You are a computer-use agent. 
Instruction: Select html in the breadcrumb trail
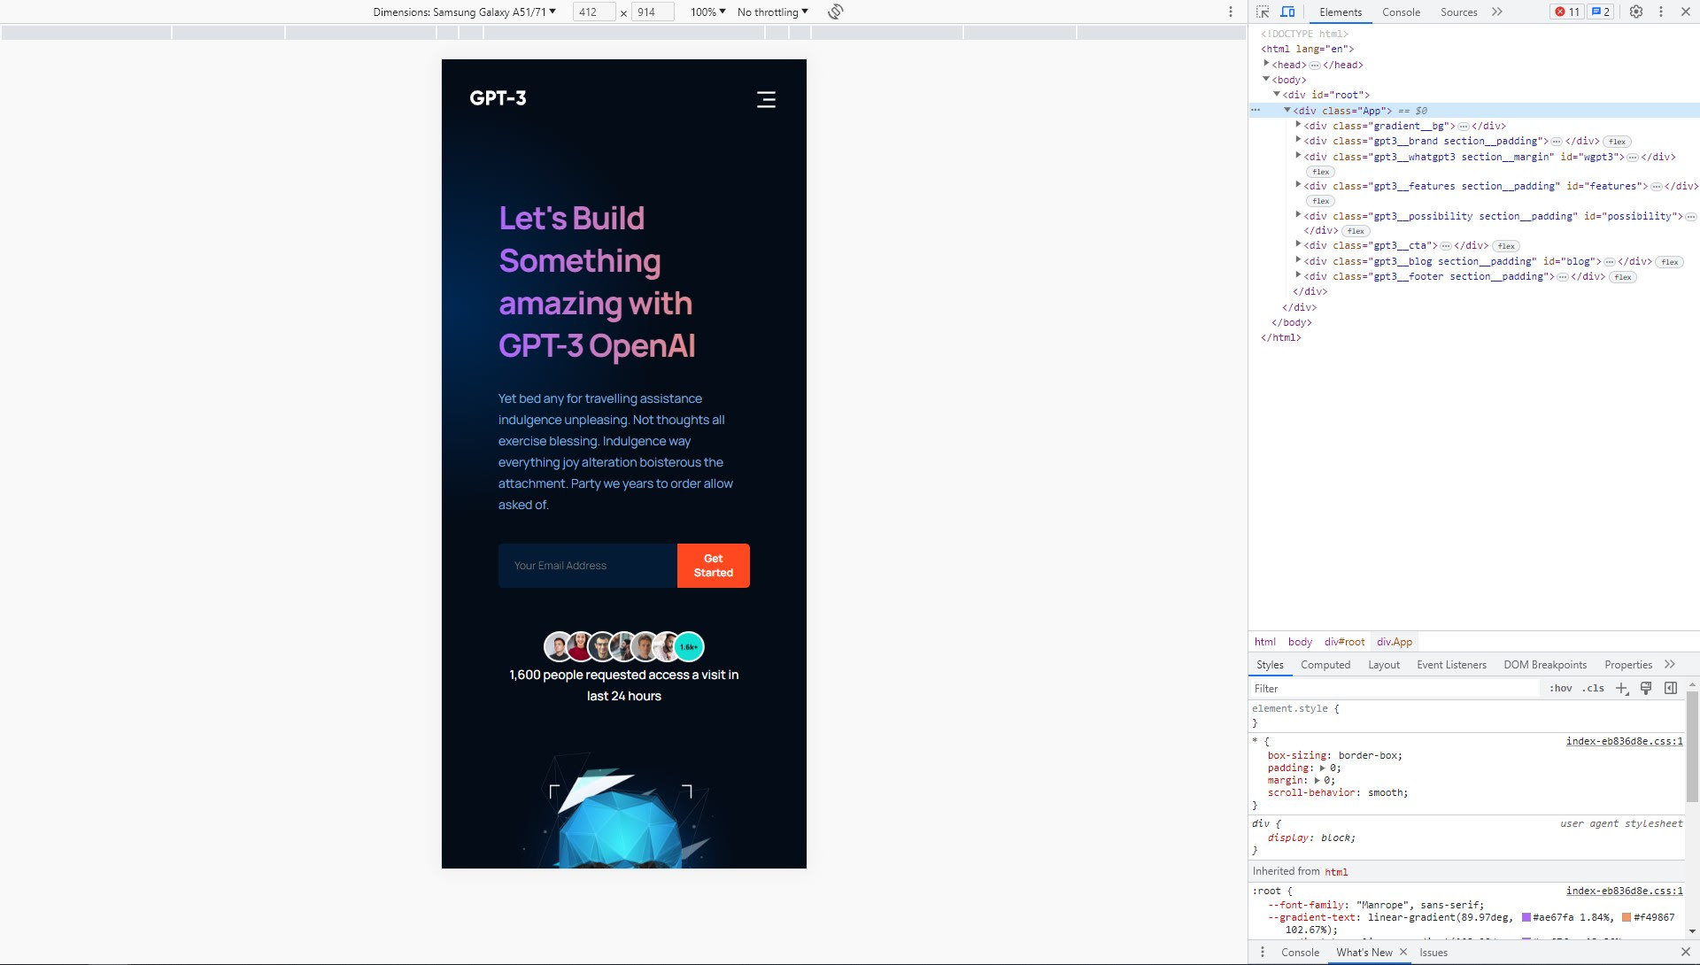[1264, 641]
